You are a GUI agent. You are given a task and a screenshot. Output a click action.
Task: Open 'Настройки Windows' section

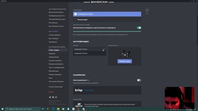pos(56,81)
